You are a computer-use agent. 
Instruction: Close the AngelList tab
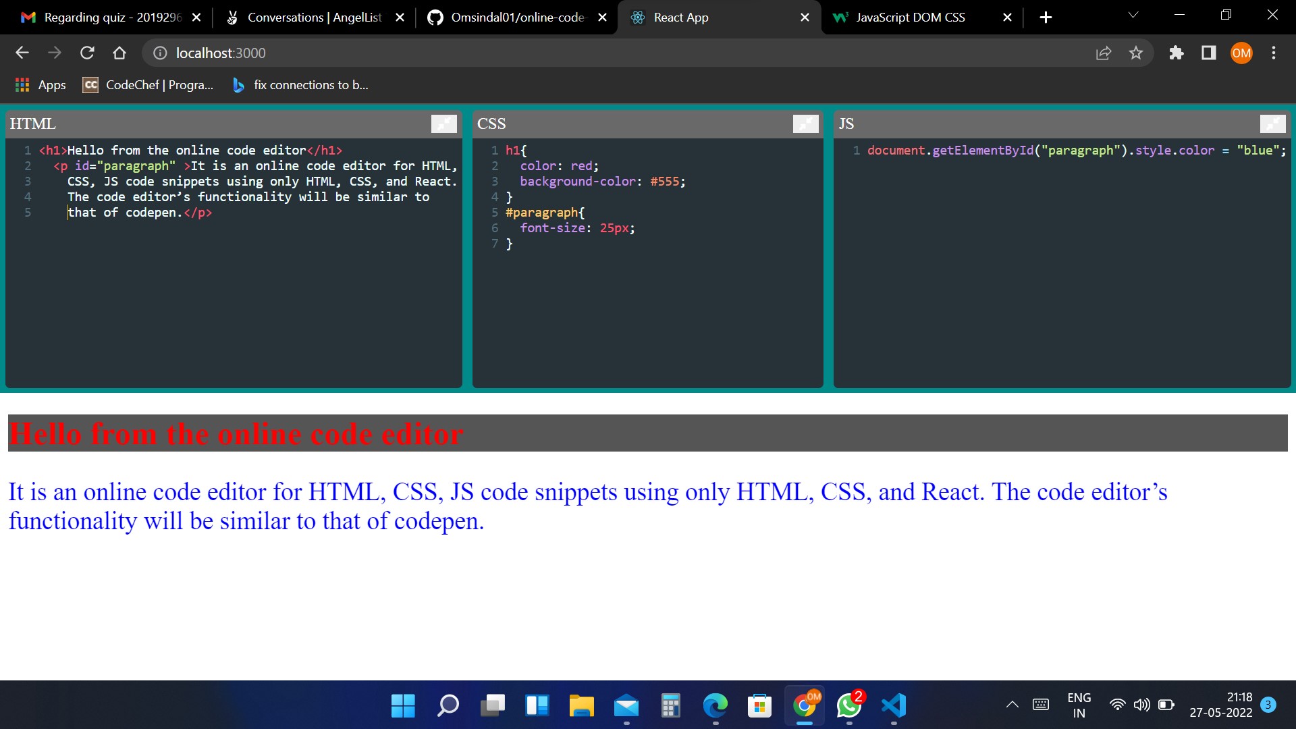click(400, 18)
